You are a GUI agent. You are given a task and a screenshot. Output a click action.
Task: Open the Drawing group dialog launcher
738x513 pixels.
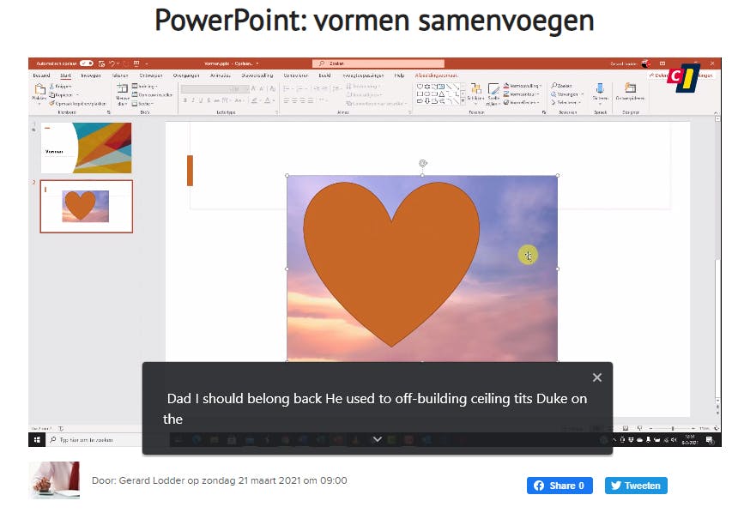click(544, 112)
